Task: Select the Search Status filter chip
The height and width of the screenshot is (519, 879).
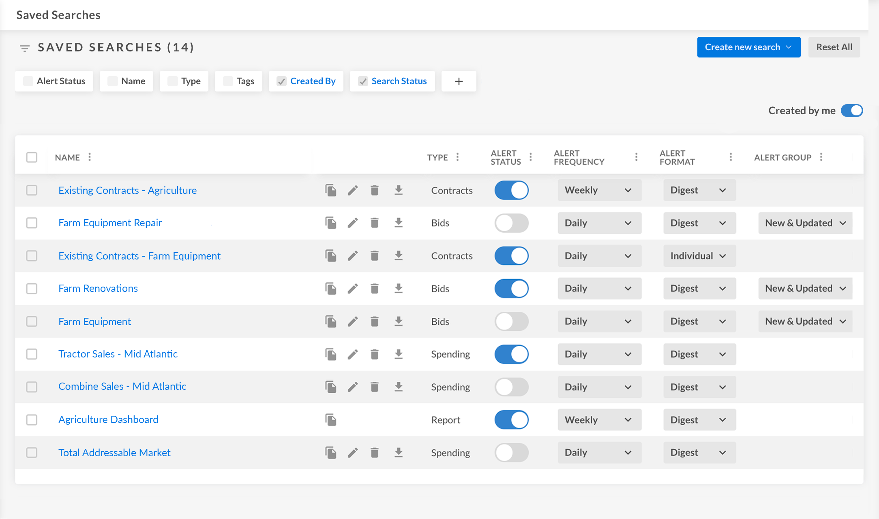Action: 392,81
